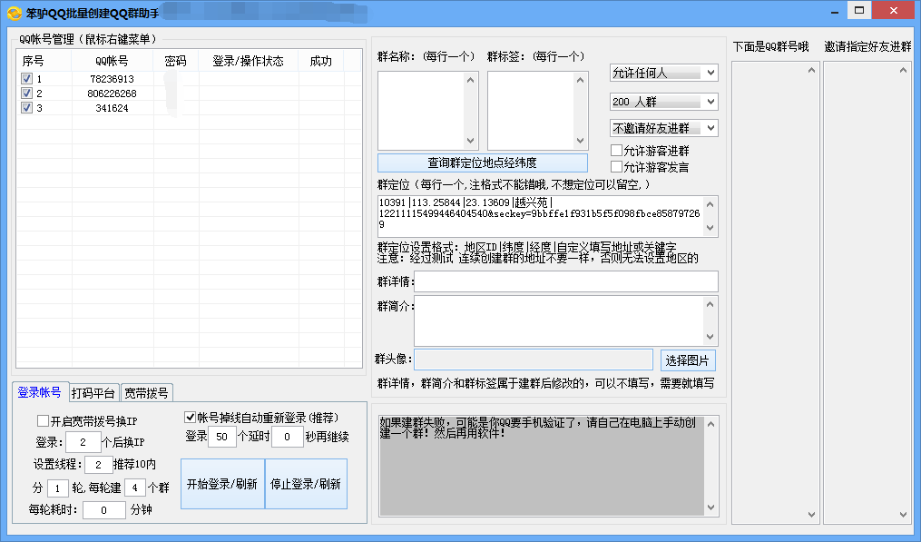Screen dimensions: 921x542
Task: Click the 密码 column header
Action: tap(176, 61)
